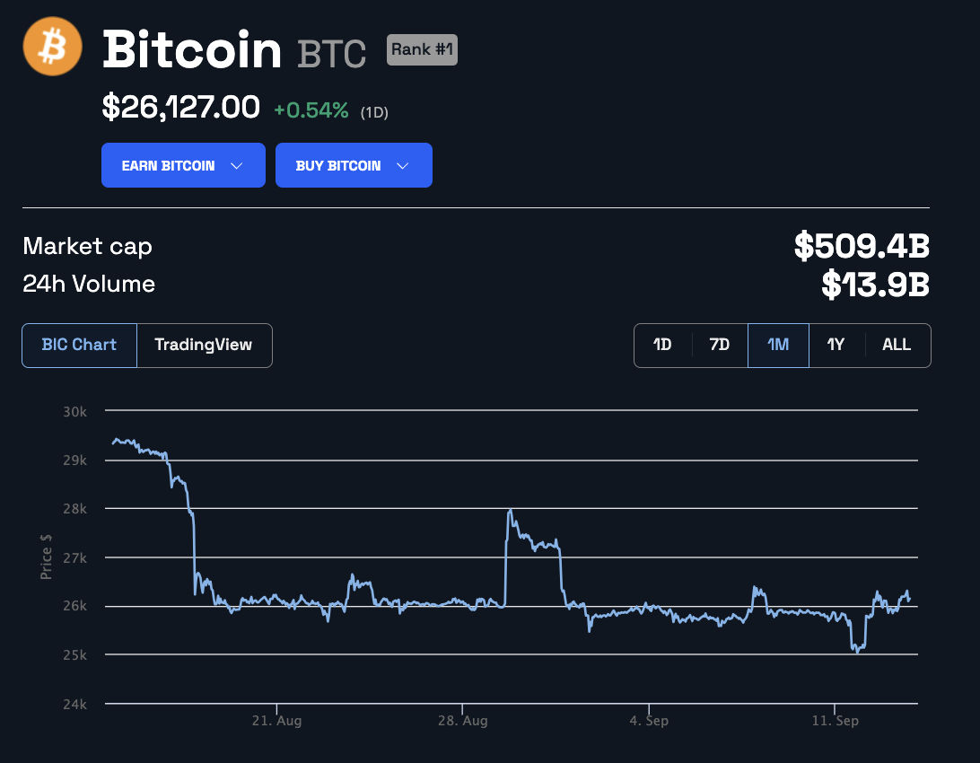Switch to the TradingView chart tab
980x763 pixels.
pyautogui.click(x=205, y=345)
